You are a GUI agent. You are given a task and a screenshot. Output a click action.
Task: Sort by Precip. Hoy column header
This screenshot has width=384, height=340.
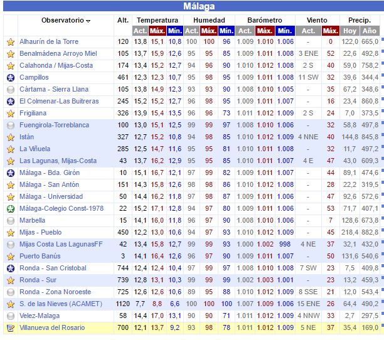(349, 31)
